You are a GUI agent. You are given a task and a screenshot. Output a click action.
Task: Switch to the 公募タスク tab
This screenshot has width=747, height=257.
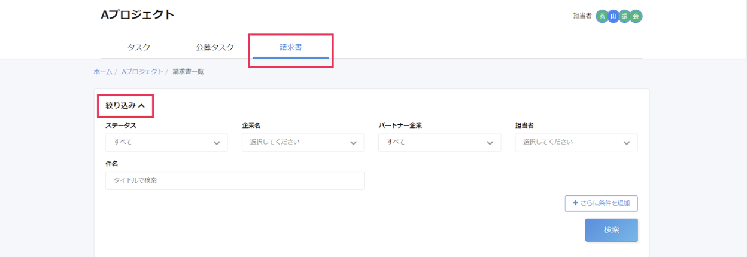(x=215, y=47)
